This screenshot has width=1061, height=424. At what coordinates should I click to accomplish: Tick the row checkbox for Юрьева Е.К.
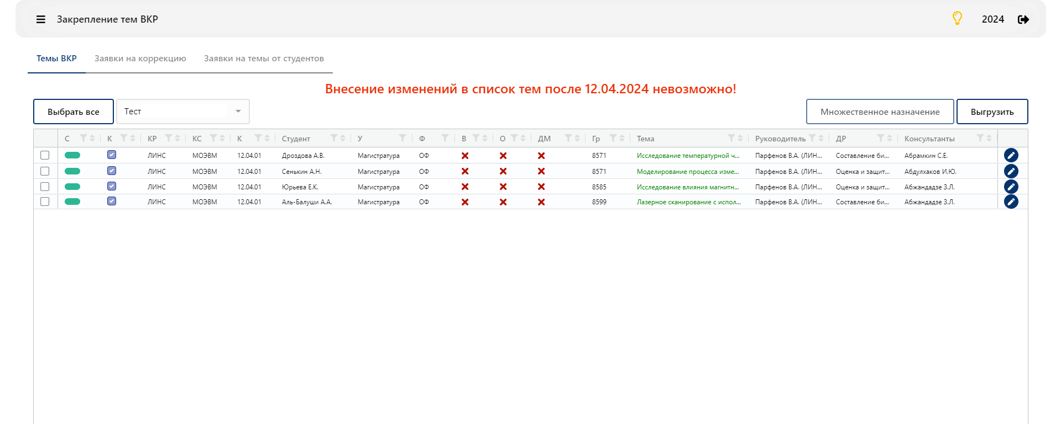click(45, 187)
